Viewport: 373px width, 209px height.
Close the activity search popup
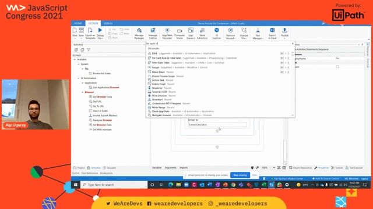(x=293, y=44)
